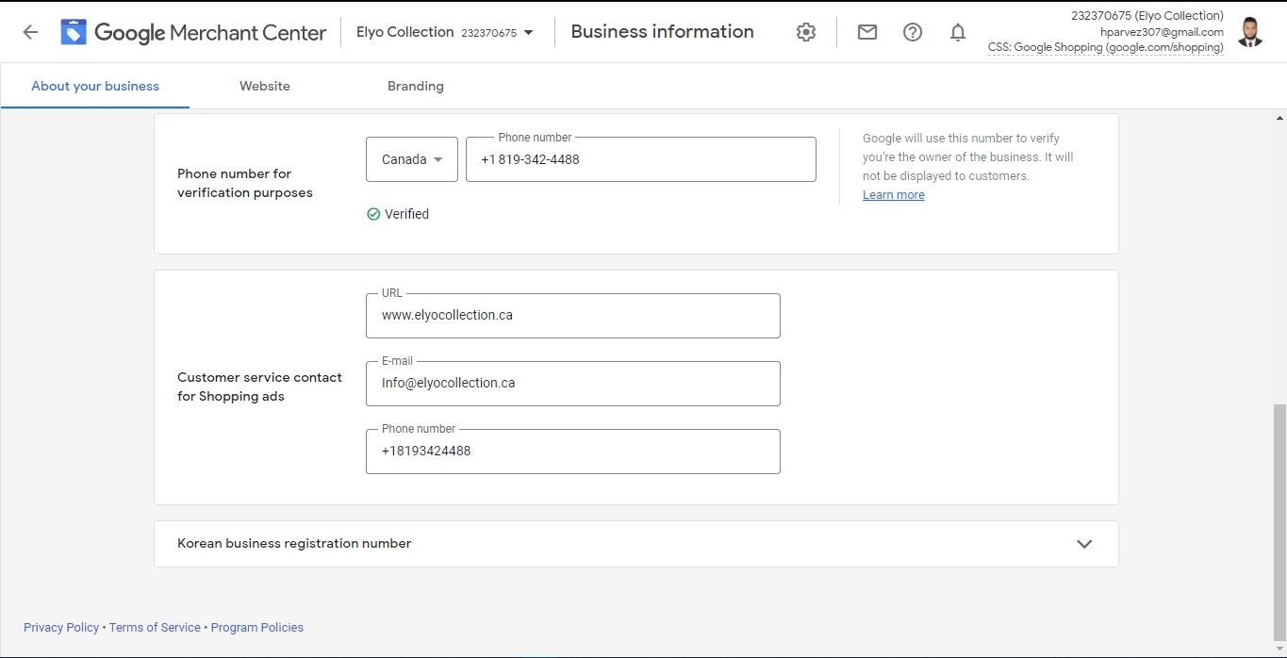Expand the Korean business registration number section
The width and height of the screenshot is (1287, 658).
[x=1084, y=544]
